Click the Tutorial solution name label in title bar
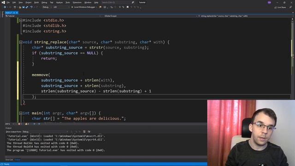 pyautogui.click(x=142, y=2)
